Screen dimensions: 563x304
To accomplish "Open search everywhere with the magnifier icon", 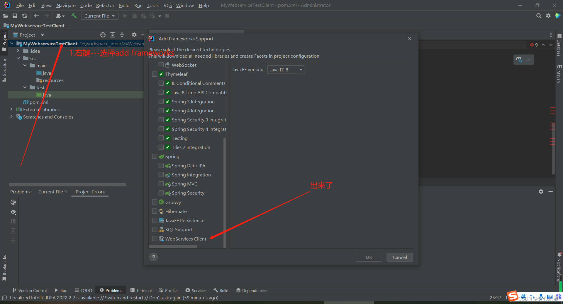I will pyautogui.click(x=539, y=16).
